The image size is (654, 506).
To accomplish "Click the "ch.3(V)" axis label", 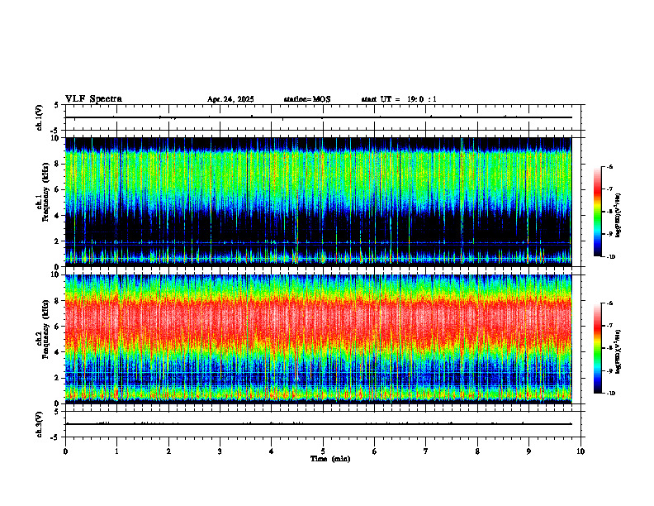I will coord(40,424).
